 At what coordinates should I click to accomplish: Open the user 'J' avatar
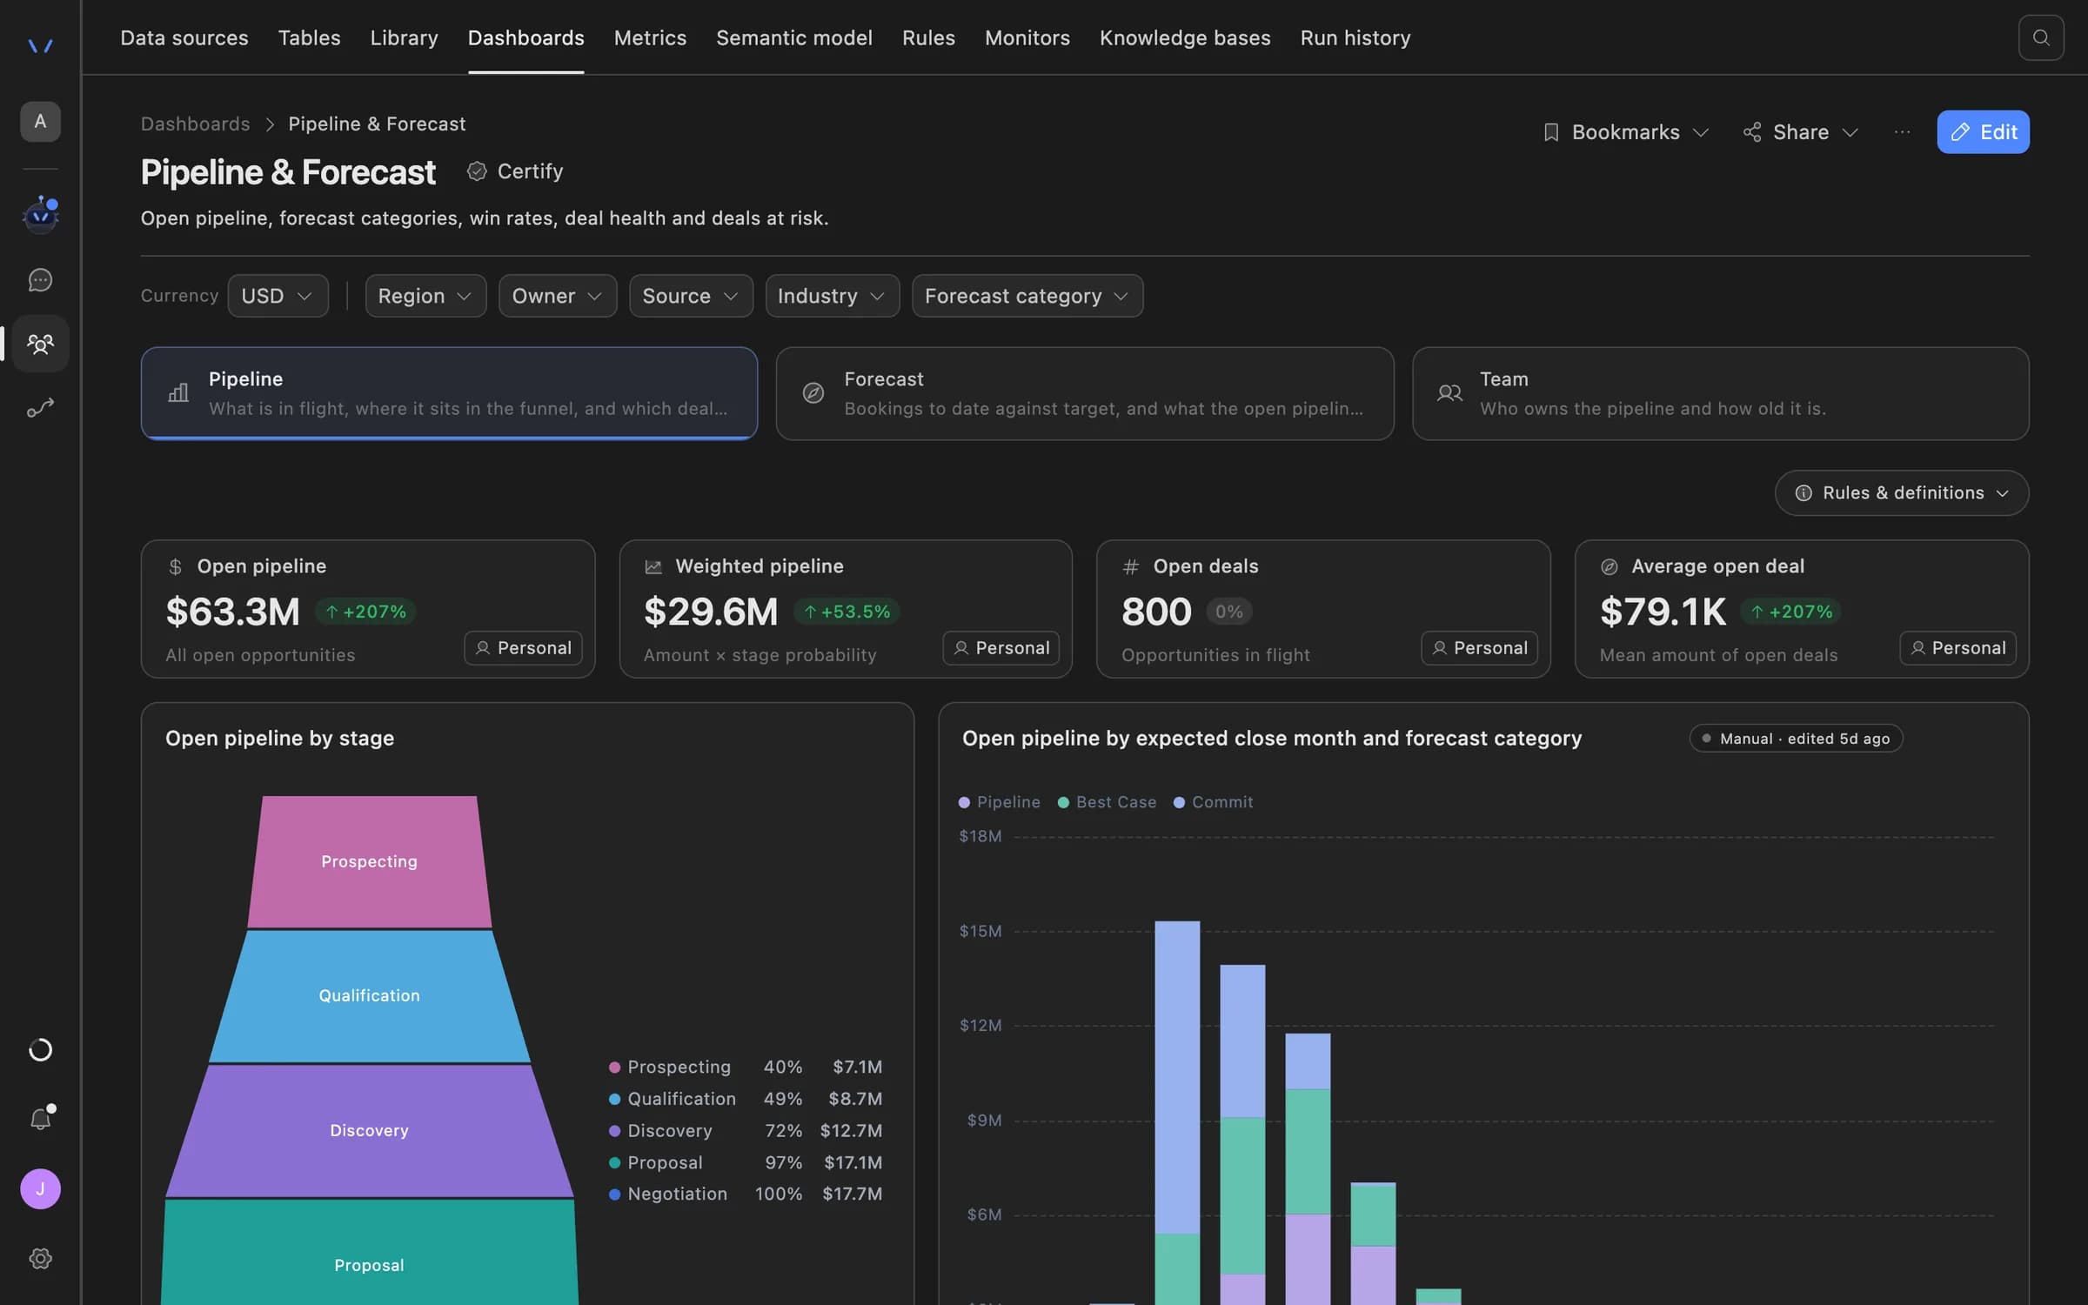(x=40, y=1188)
